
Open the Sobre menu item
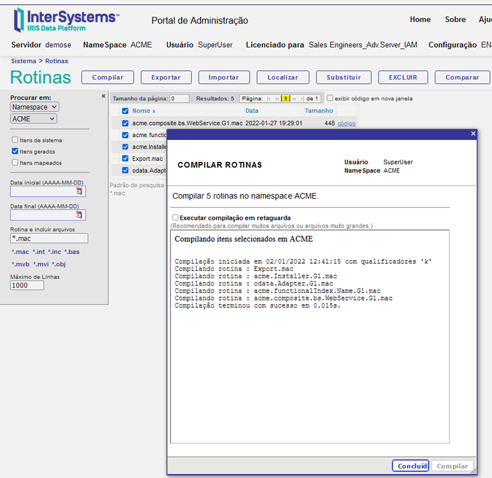point(455,19)
